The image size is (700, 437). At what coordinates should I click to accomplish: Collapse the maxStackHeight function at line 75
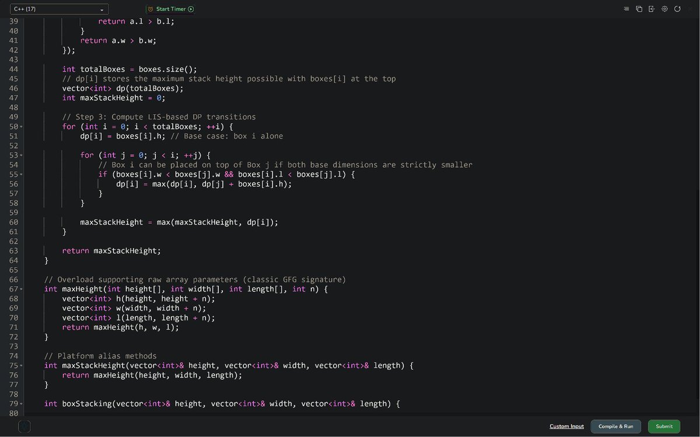pyautogui.click(x=21, y=365)
